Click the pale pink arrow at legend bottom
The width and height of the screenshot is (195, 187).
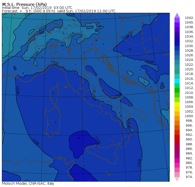(x=177, y=179)
